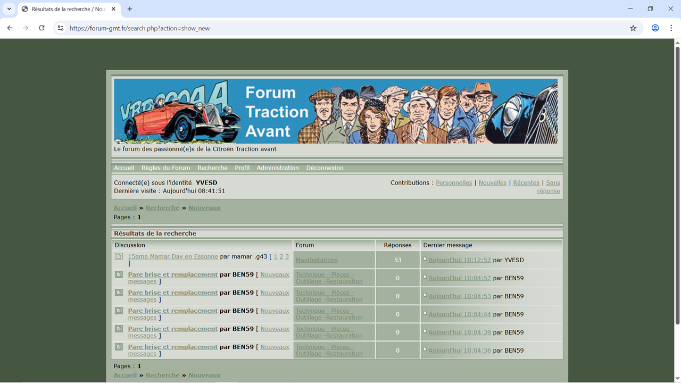Open the Manifestations forum link
Image resolution: width=681 pixels, height=383 pixels.
coord(317,260)
